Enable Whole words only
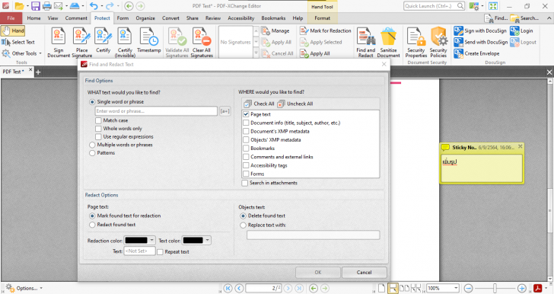 [98, 129]
